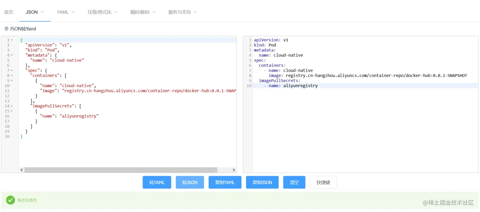The height and width of the screenshot is (212, 480).
Task: Click the right arrow of horizontal scrollbar
Action: tap(234, 170)
